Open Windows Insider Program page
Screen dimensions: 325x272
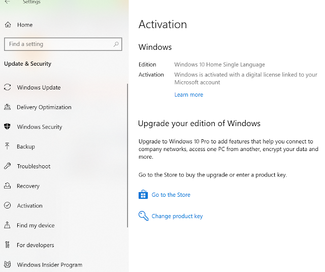pyautogui.click(x=50, y=265)
